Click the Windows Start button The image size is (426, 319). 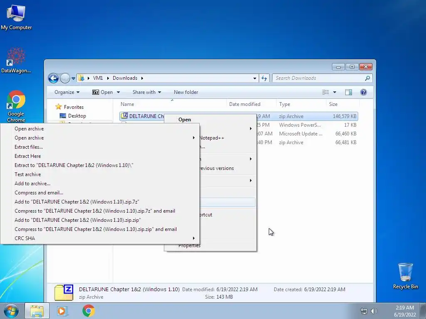coord(11,311)
